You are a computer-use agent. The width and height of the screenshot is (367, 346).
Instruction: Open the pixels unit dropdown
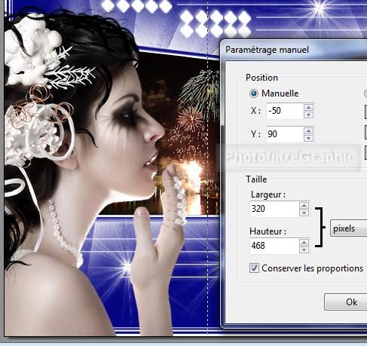tap(349, 228)
